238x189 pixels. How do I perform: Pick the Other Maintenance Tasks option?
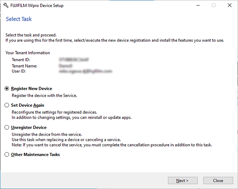7,154
